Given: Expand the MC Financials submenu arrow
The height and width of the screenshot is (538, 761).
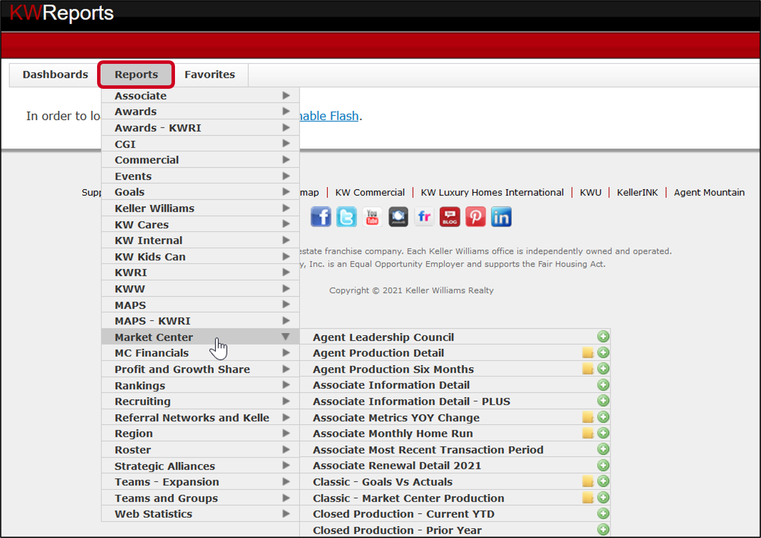Looking at the screenshot, I should pyautogui.click(x=286, y=353).
